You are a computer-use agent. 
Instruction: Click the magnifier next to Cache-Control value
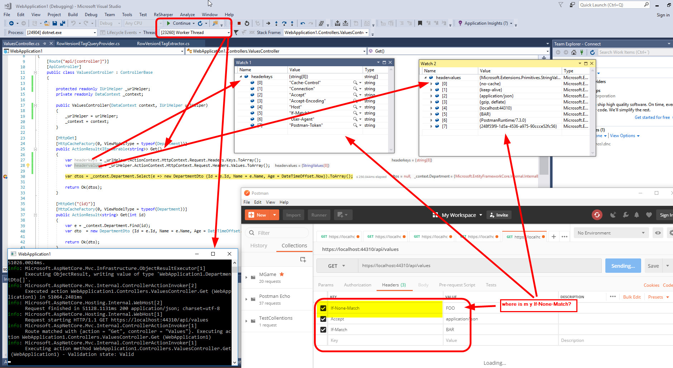tap(354, 82)
